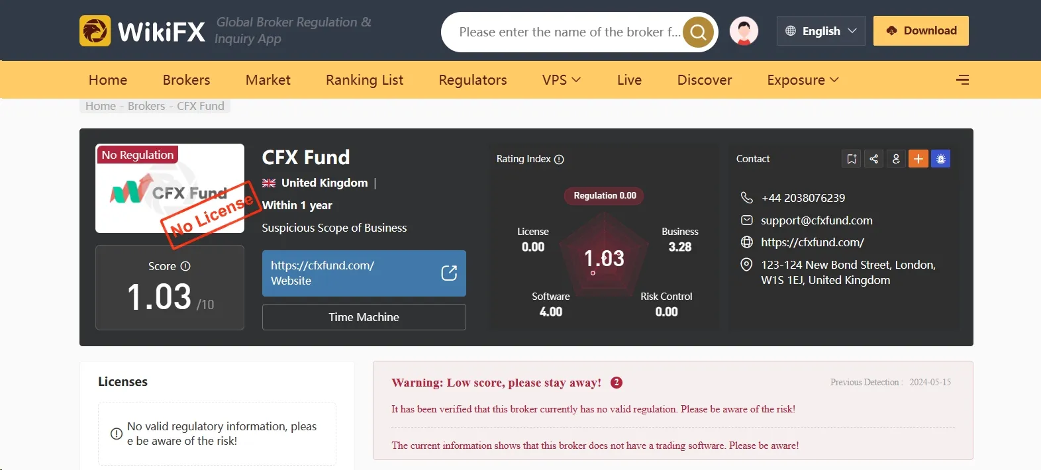
Task: Click the Regulation 0.00 badge
Action: (x=605, y=195)
